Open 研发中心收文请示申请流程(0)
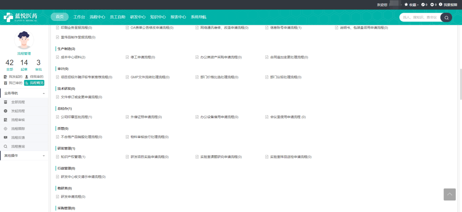 [x=83, y=177]
